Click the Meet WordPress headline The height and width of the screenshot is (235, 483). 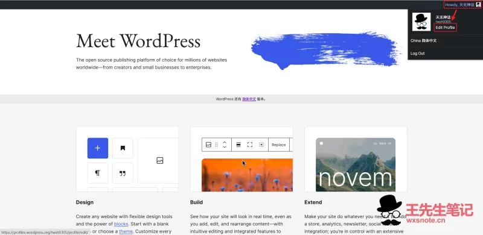pos(138,41)
